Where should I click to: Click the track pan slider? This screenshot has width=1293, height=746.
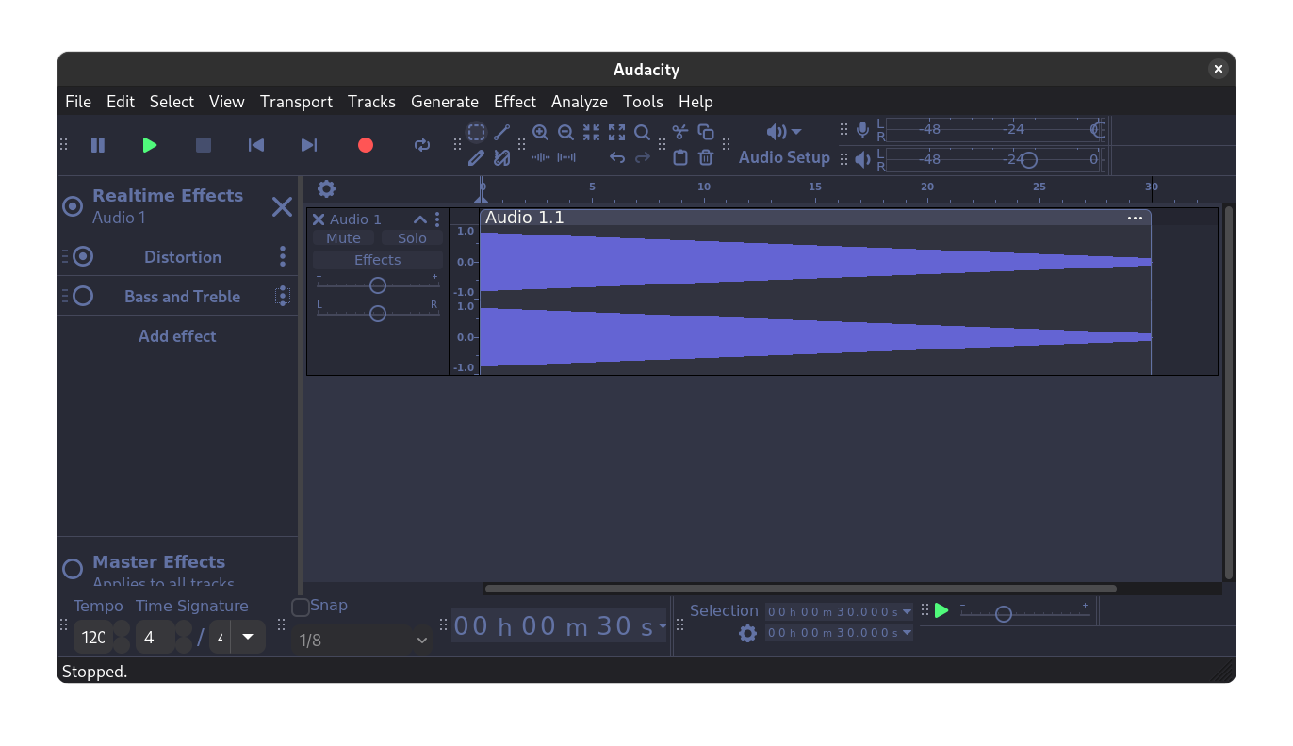(x=378, y=313)
